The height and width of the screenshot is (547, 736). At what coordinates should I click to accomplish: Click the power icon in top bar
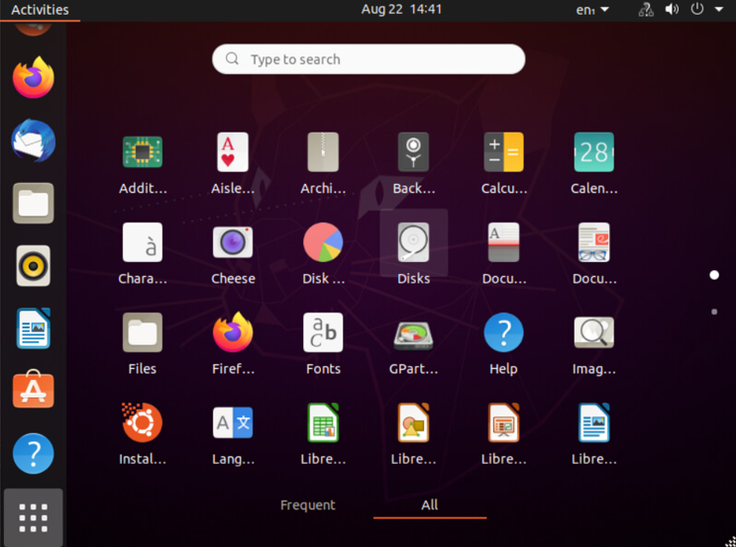tap(697, 9)
